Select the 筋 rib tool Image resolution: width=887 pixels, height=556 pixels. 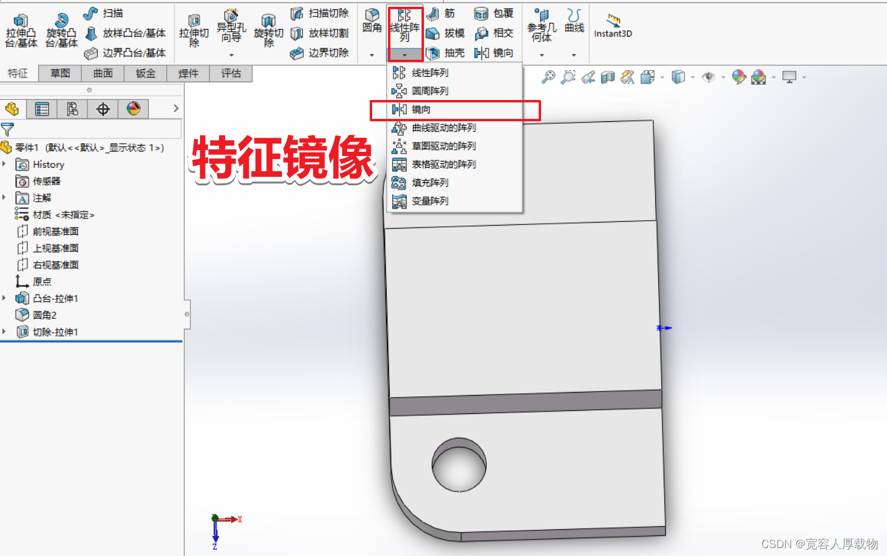click(441, 13)
